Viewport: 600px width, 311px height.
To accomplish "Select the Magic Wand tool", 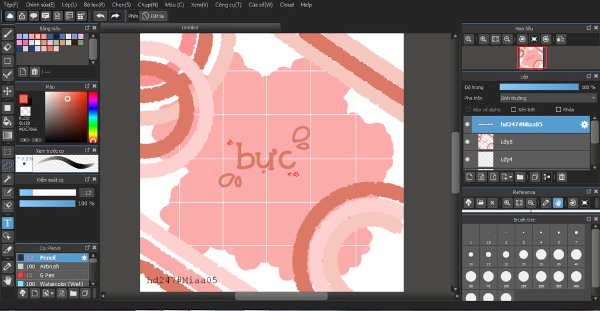I will click(7, 179).
